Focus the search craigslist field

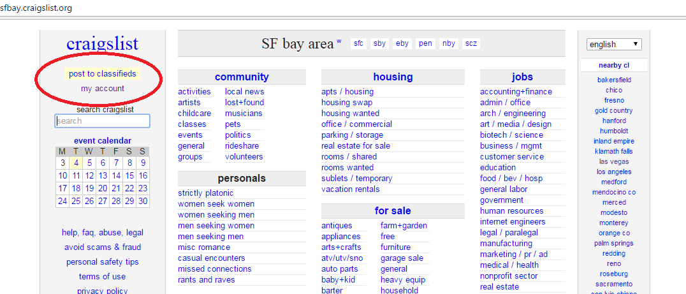pyautogui.click(x=103, y=121)
